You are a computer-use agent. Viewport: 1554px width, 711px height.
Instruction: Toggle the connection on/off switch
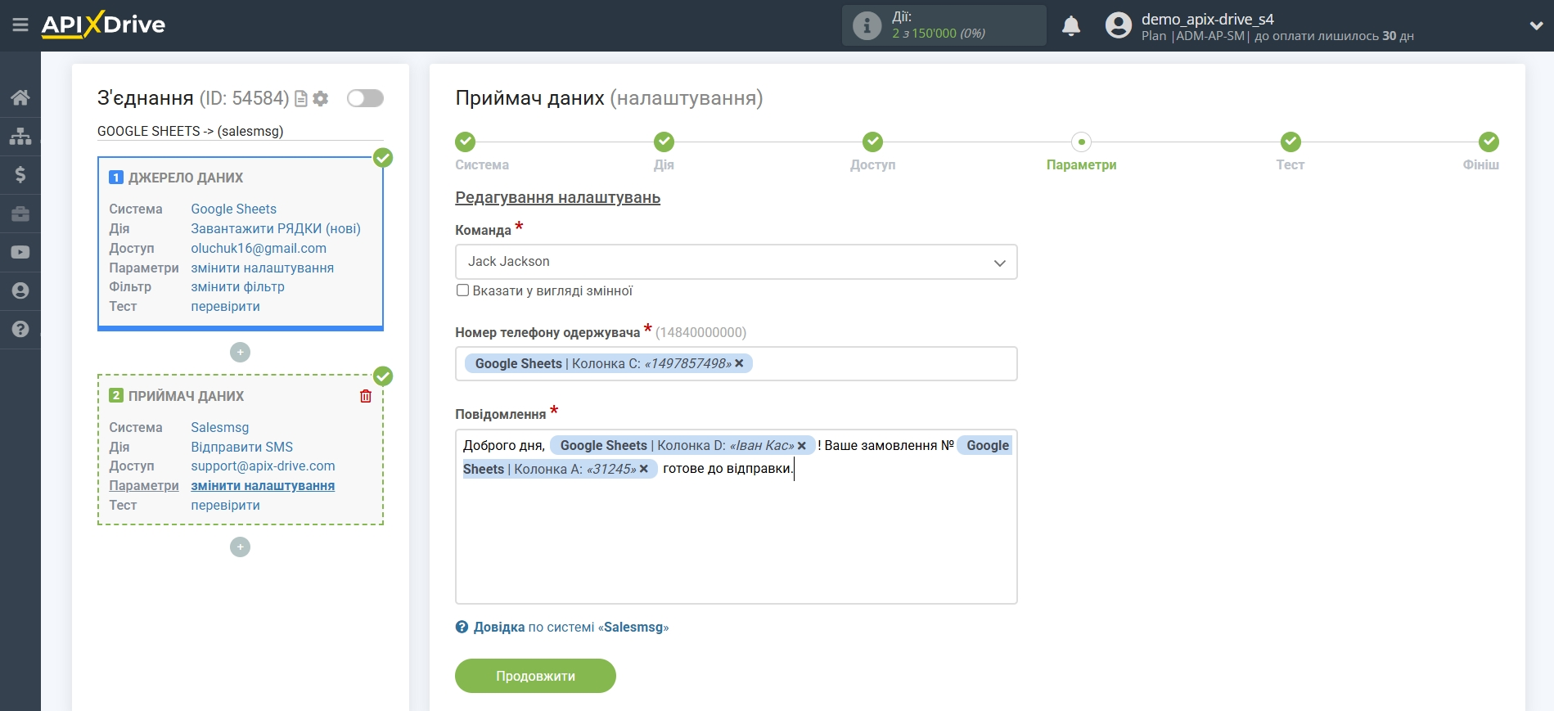click(x=365, y=98)
